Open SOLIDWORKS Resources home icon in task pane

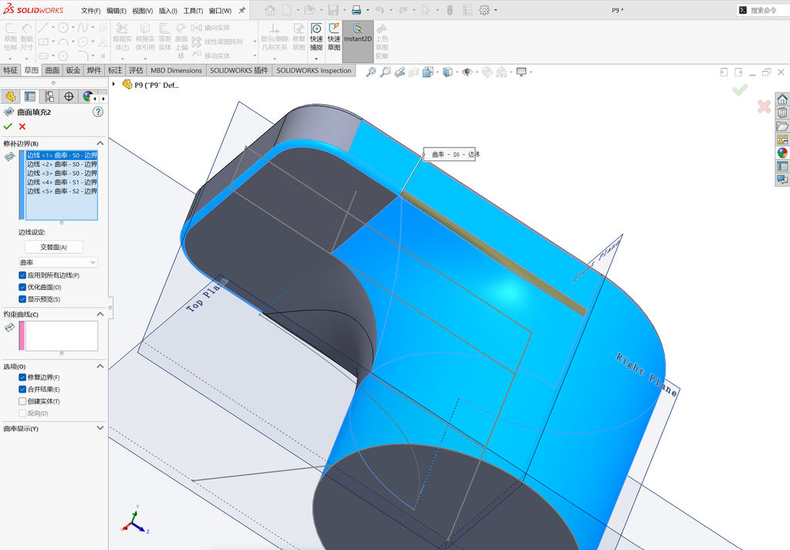pyautogui.click(x=782, y=99)
